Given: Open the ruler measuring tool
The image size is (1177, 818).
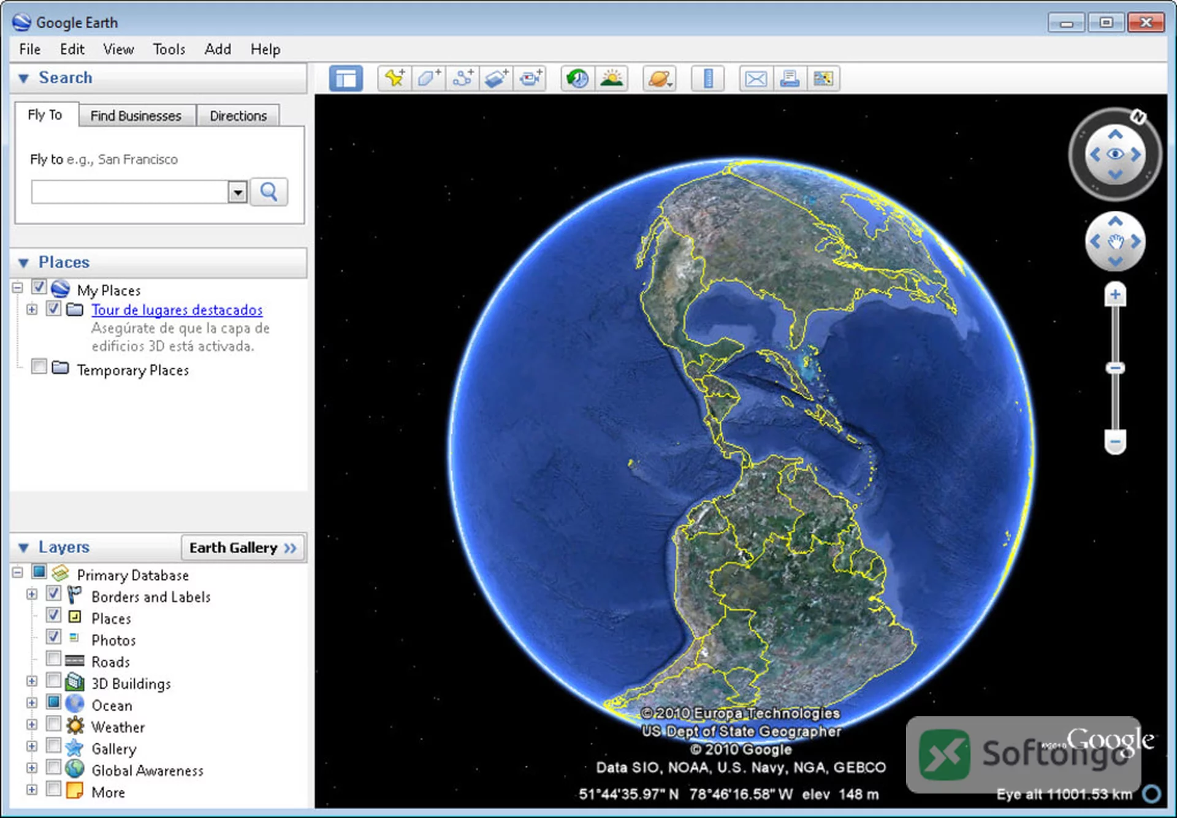Looking at the screenshot, I should pyautogui.click(x=708, y=78).
